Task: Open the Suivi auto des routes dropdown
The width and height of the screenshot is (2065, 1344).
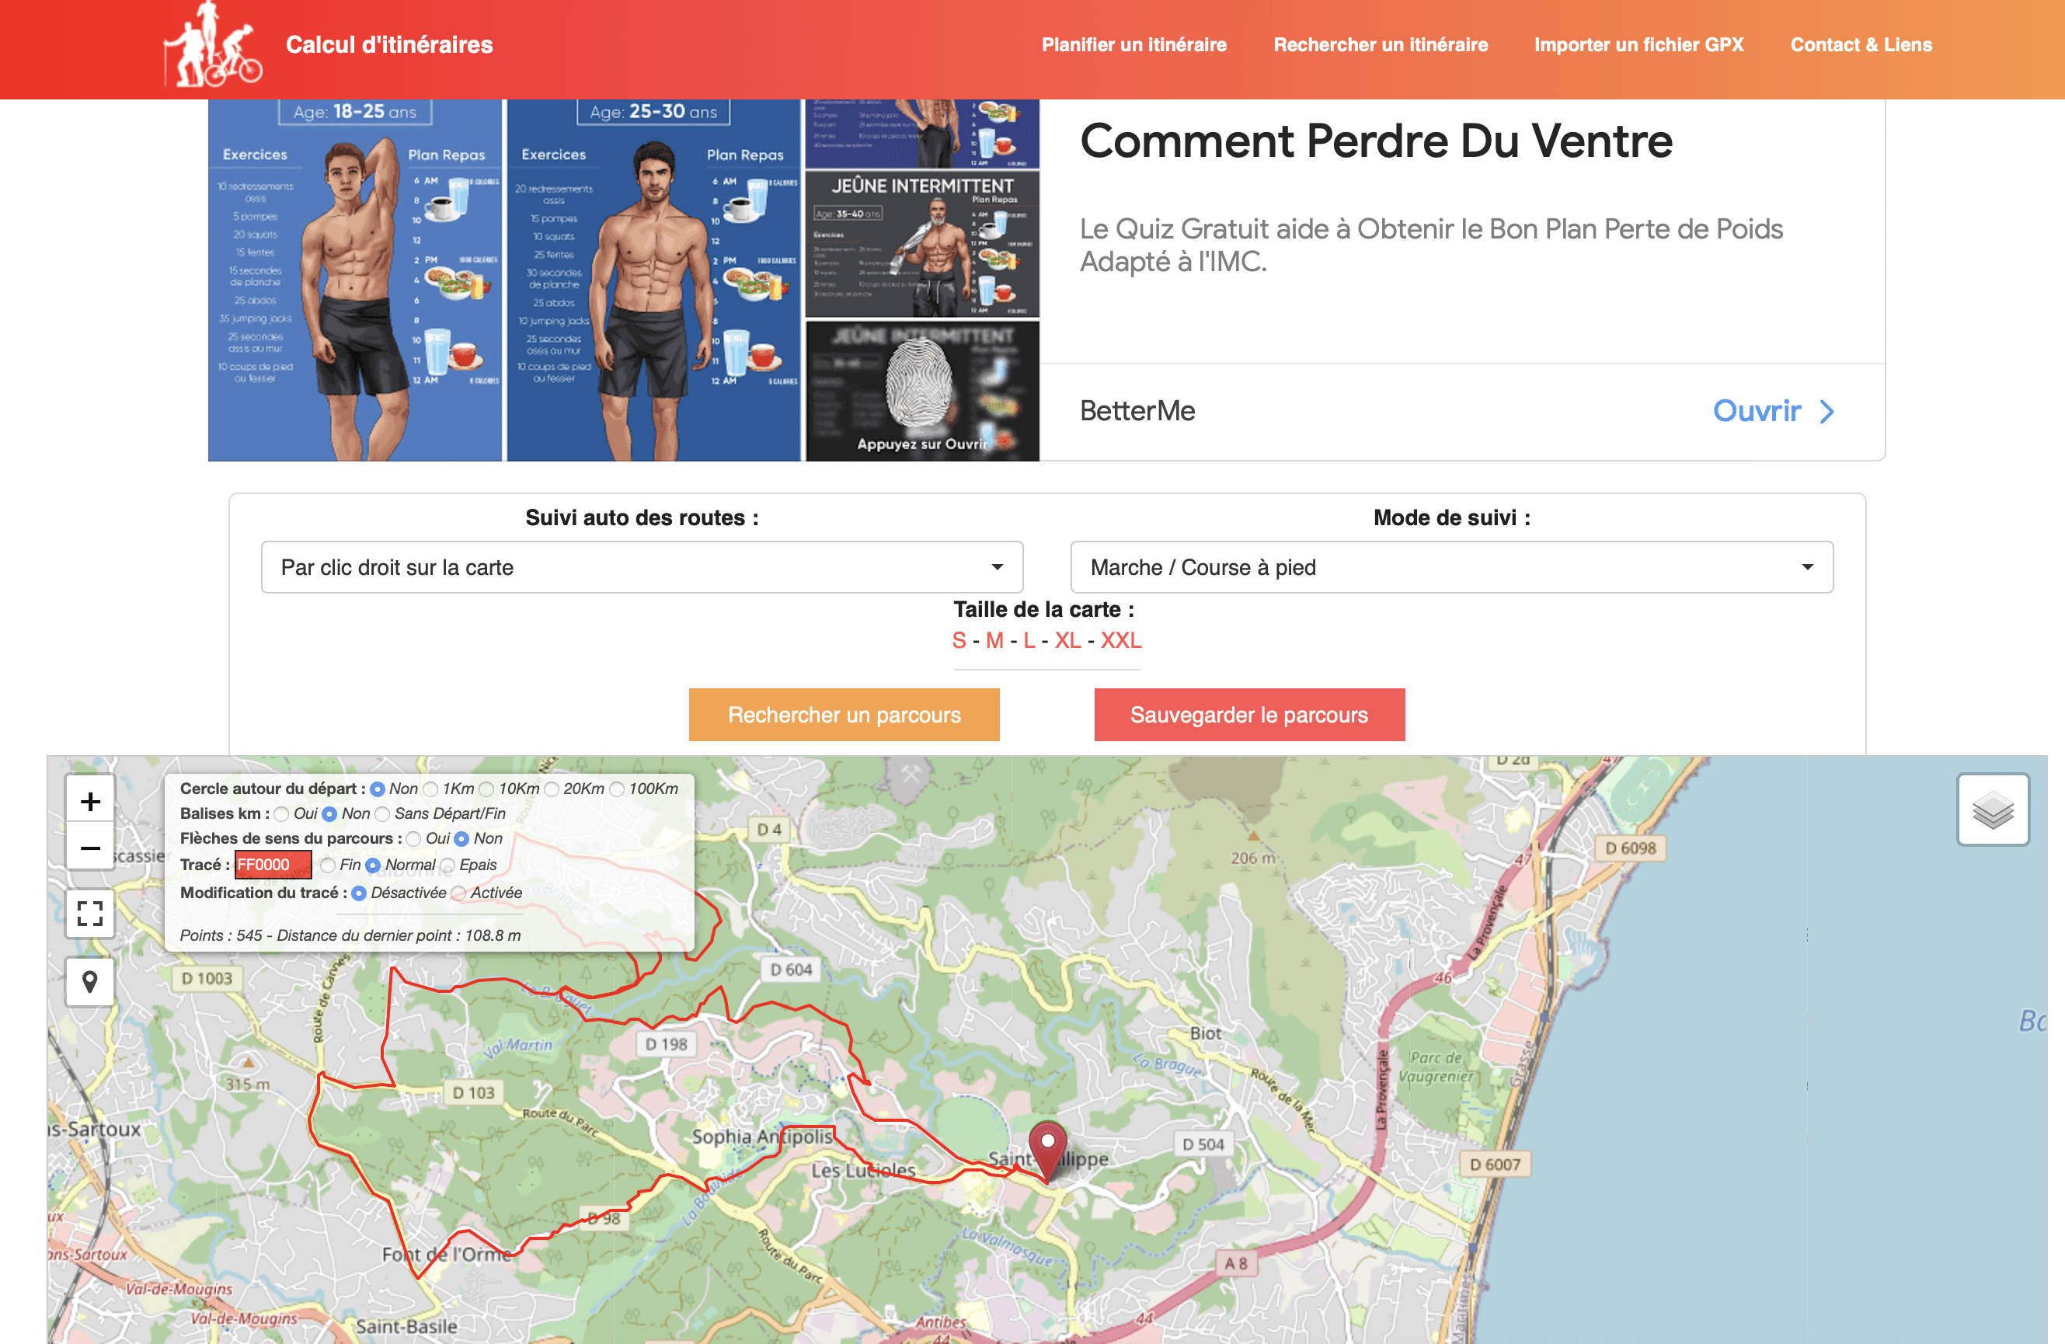Action: [642, 567]
